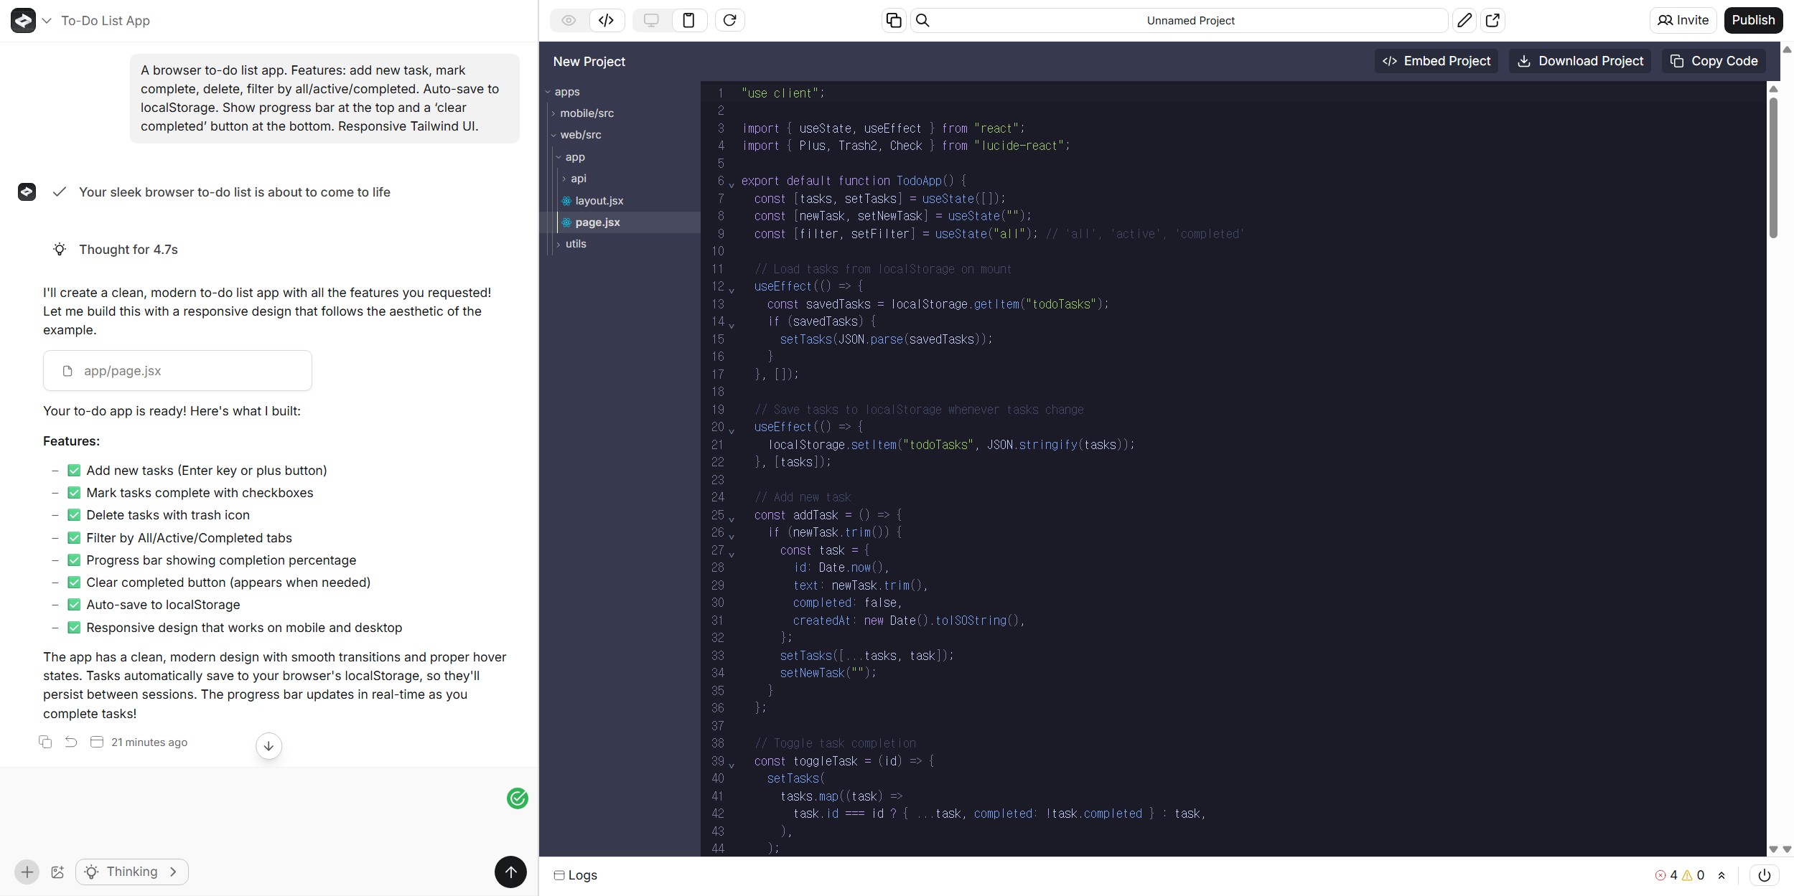Open the layout.jsx file
Viewport: 1794px width, 896px height.
click(599, 201)
